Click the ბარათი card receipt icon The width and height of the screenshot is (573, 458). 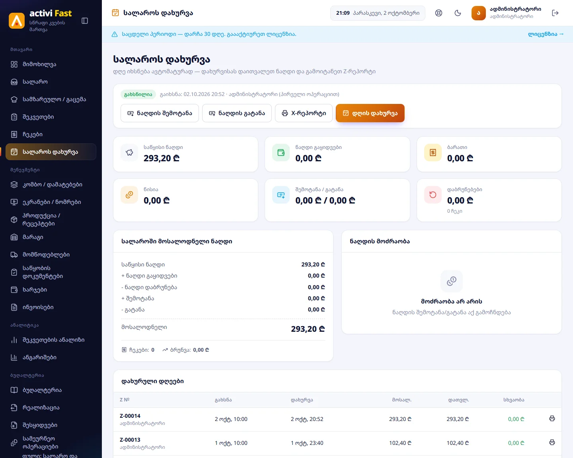click(433, 153)
